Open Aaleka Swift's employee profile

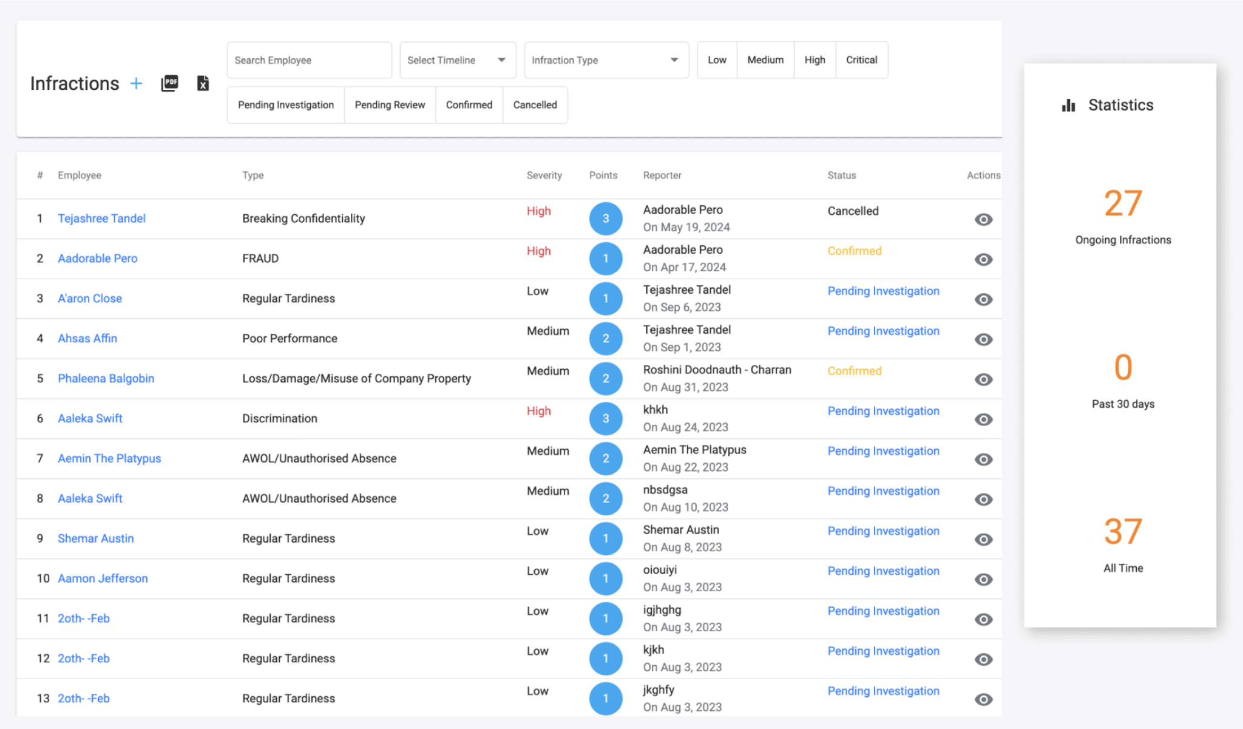[x=90, y=418]
